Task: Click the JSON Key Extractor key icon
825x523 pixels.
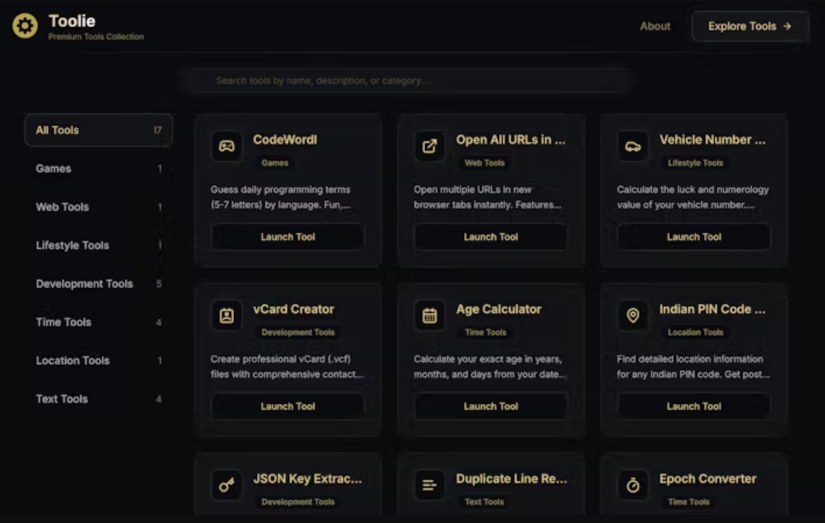Action: [x=227, y=485]
